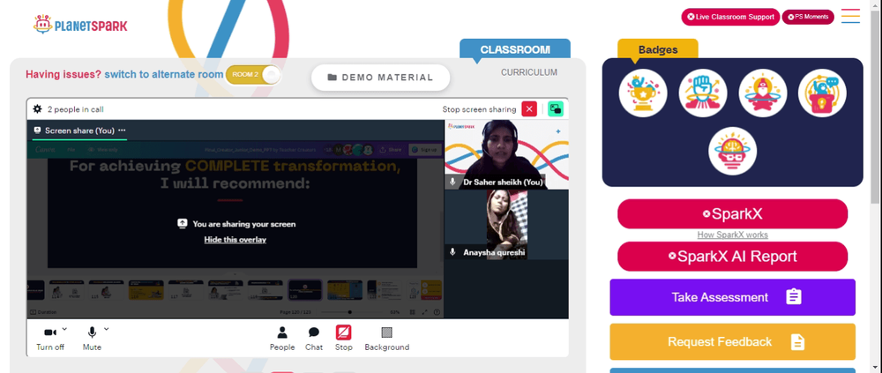The image size is (882, 373).
Task: Click mic icon on Anaysha qureshi tile
Action: (x=452, y=252)
